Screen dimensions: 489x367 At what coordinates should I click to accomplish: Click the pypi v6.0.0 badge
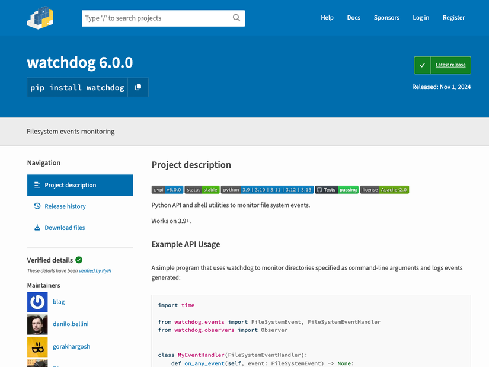click(168, 190)
